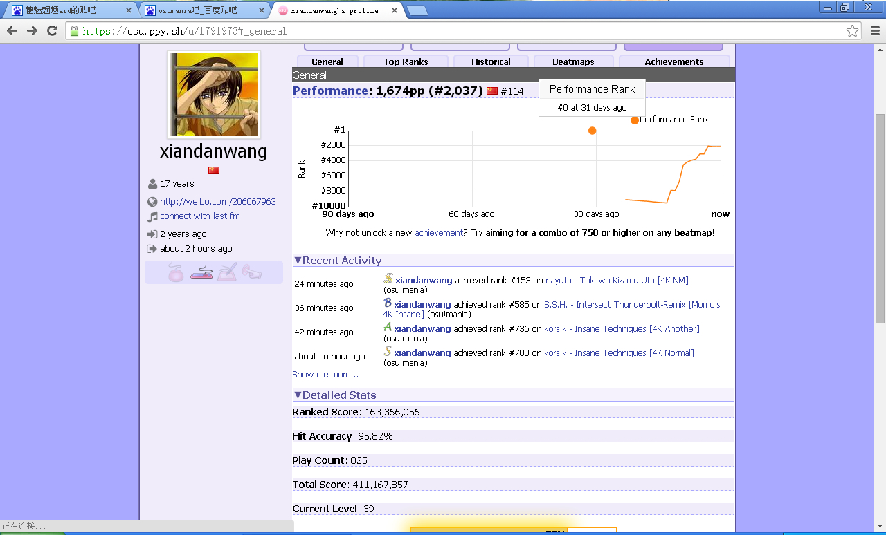
Task: Click the China flag next to #114
Action: [492, 91]
